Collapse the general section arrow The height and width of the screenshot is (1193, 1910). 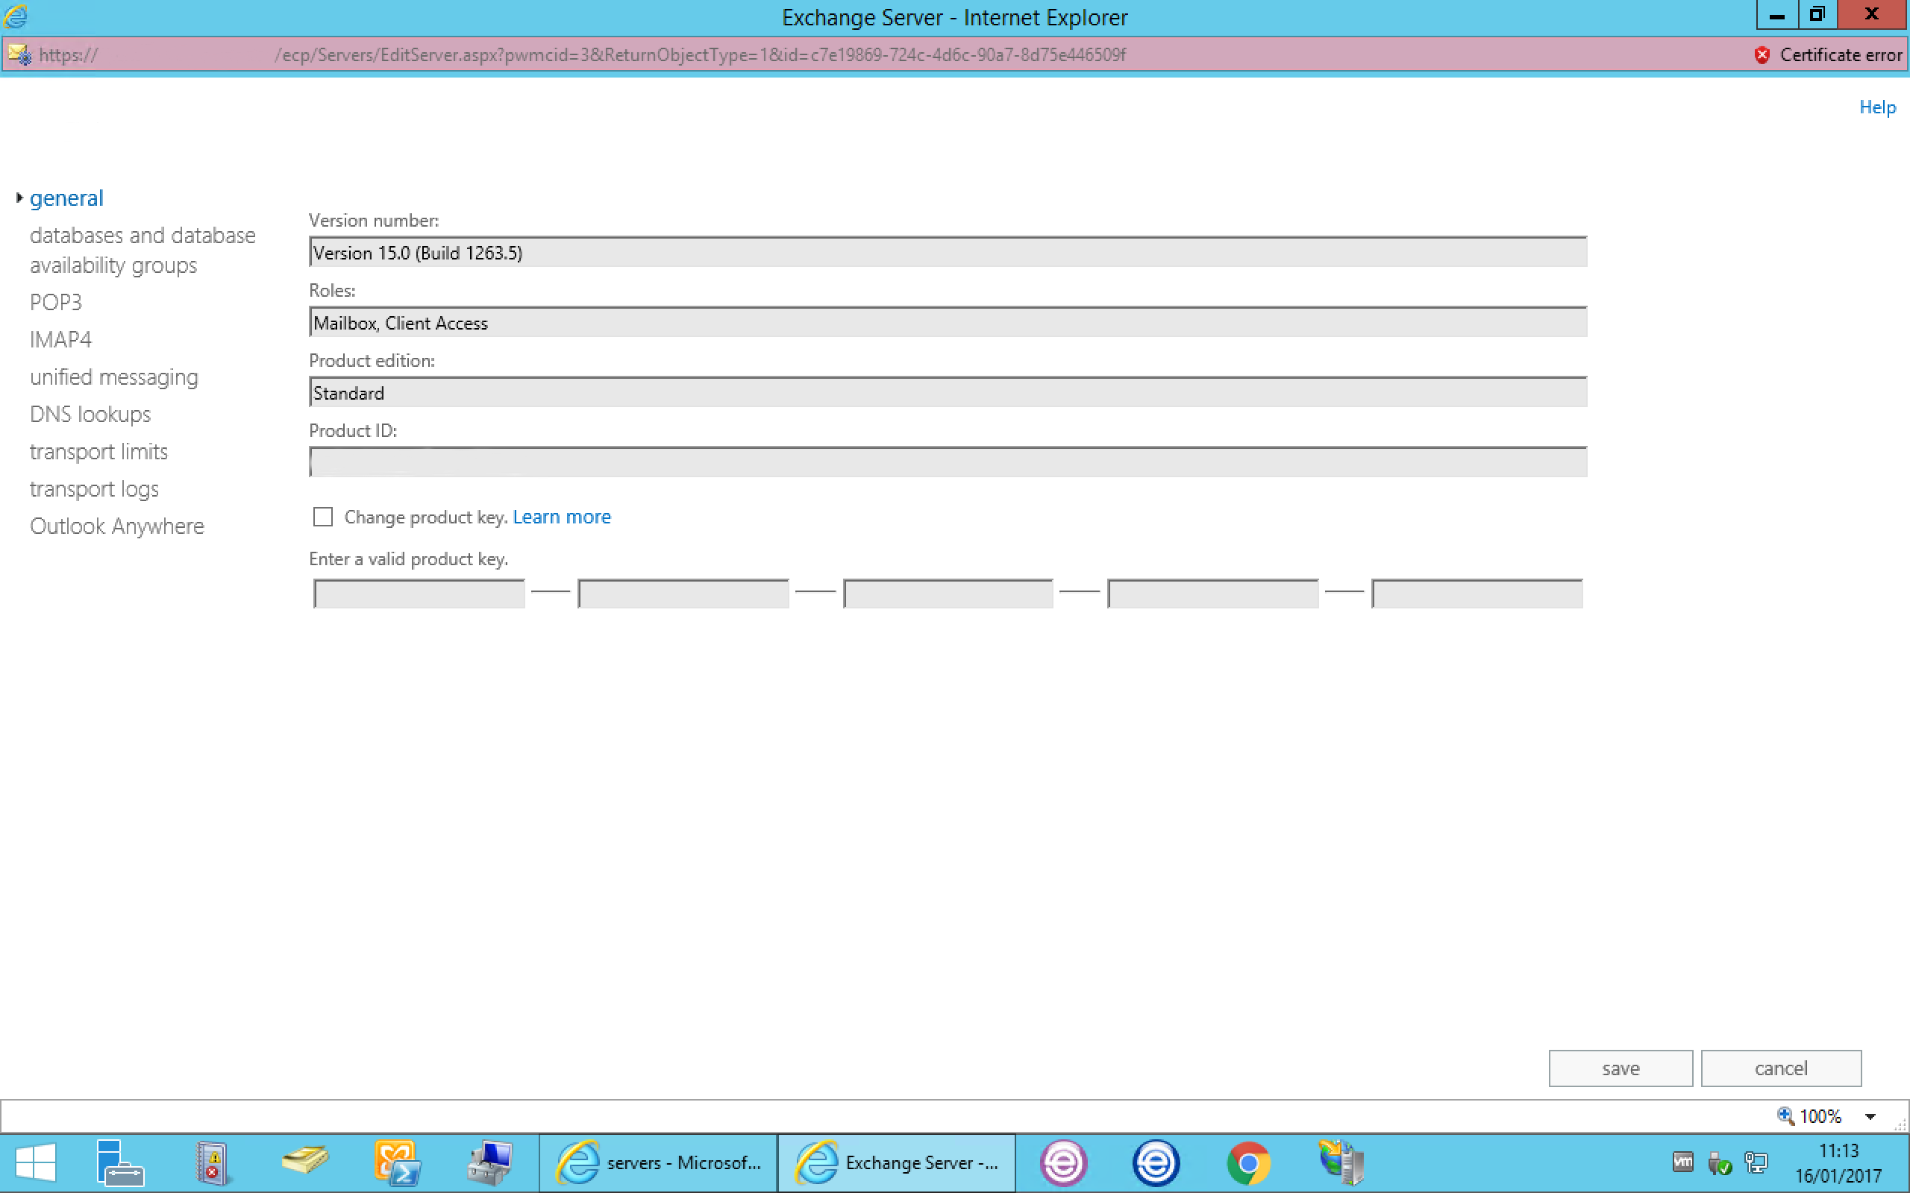19,198
